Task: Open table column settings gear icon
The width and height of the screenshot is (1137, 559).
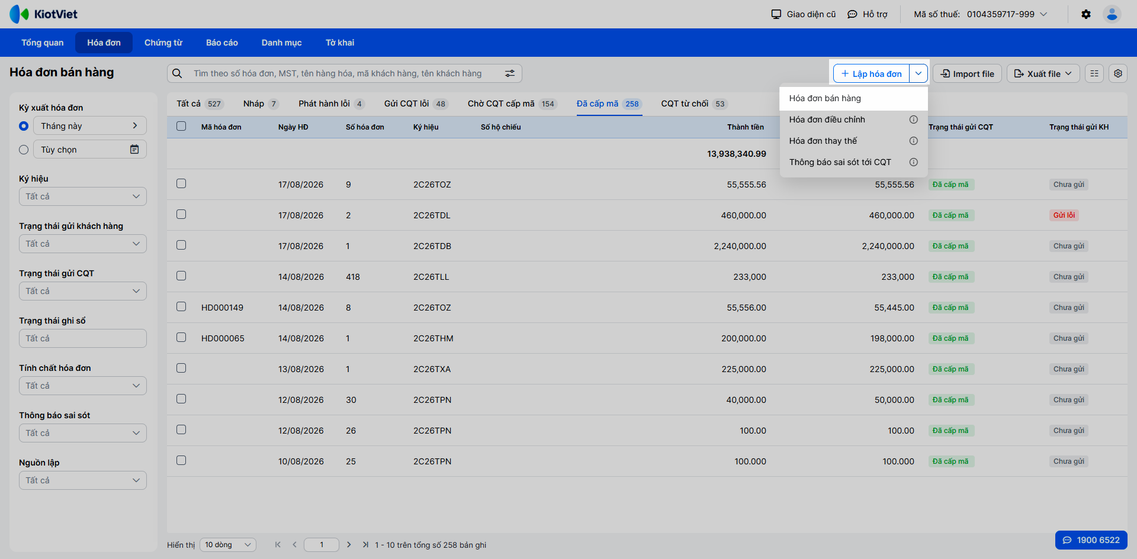Action: tap(1118, 73)
